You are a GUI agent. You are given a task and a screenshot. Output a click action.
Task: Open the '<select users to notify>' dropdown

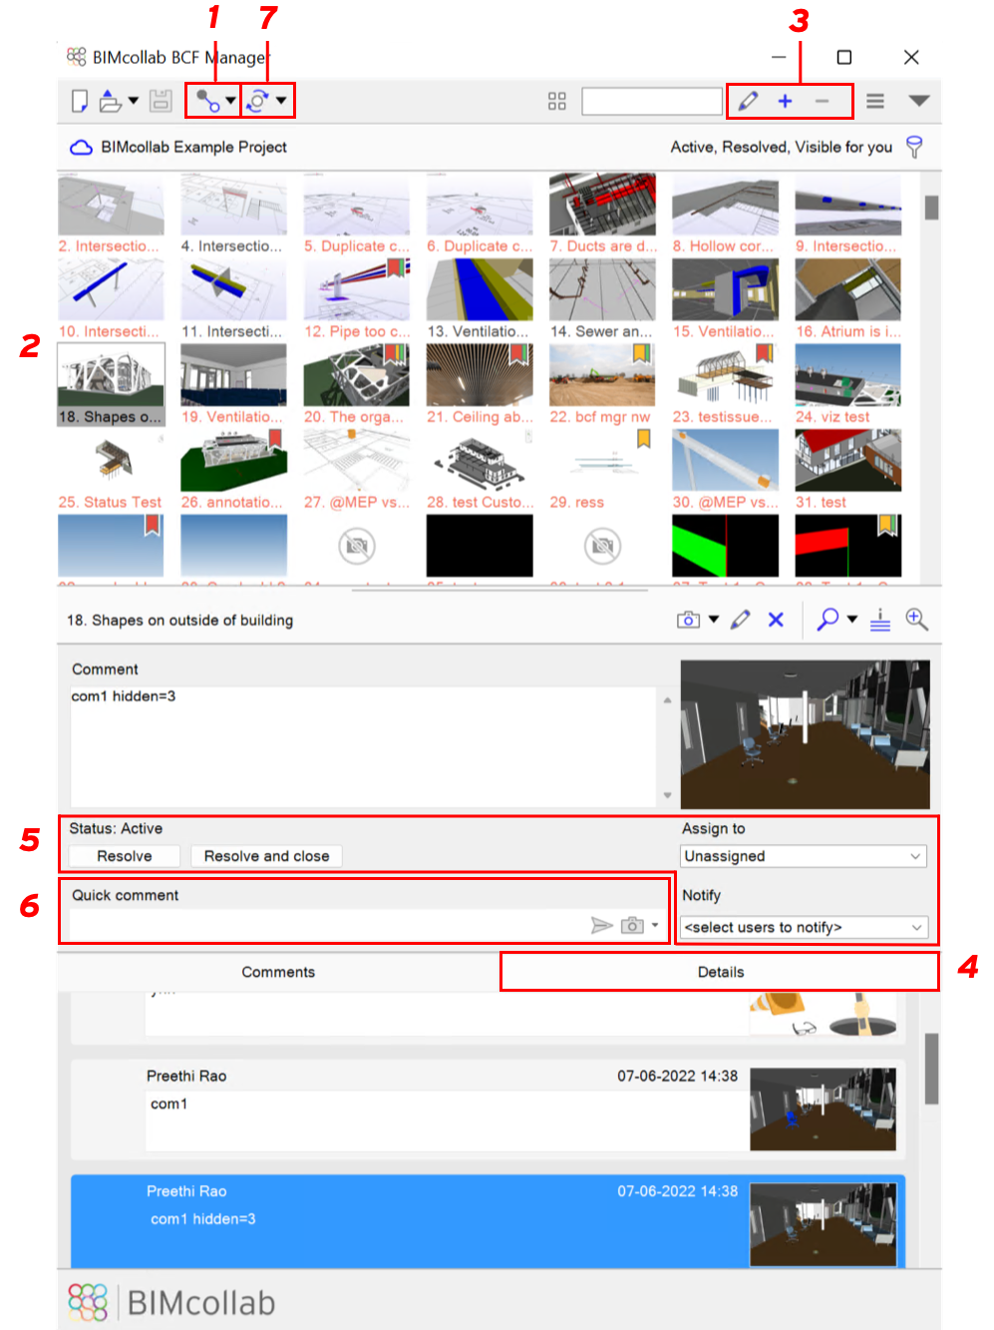click(x=804, y=927)
